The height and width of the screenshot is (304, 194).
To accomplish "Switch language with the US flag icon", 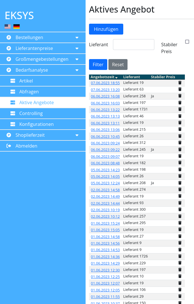I will point(8,27).
